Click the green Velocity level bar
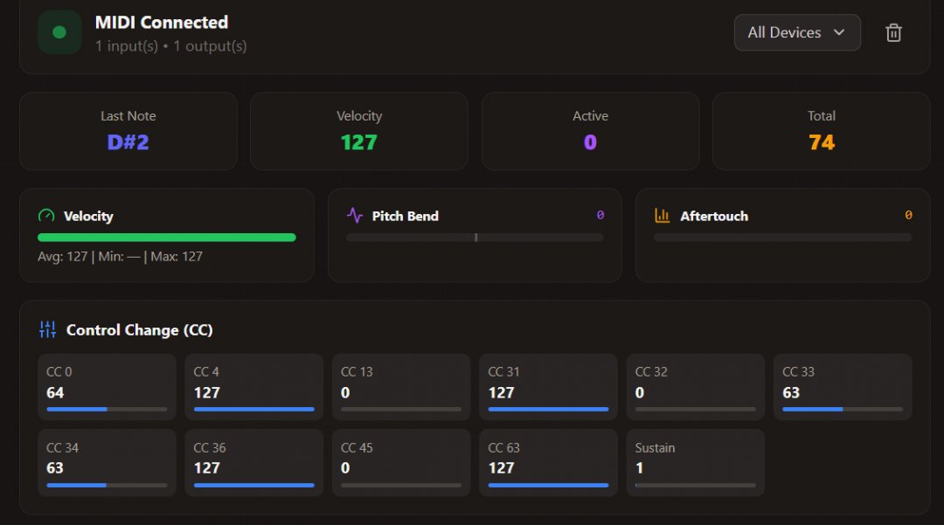 click(x=166, y=237)
